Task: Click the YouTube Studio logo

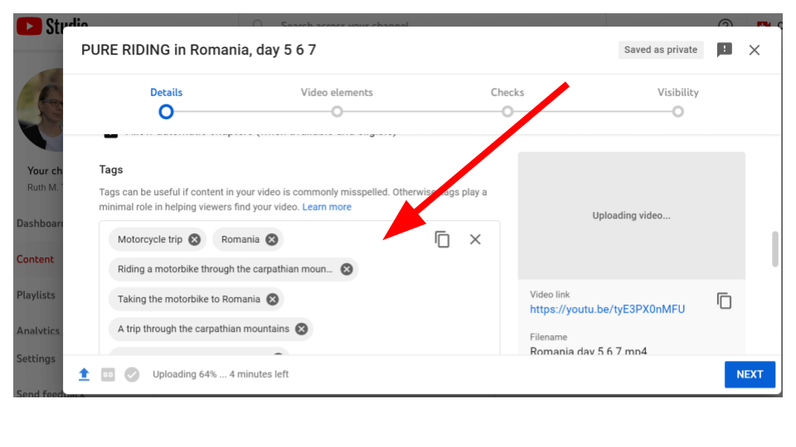Action: [52, 25]
